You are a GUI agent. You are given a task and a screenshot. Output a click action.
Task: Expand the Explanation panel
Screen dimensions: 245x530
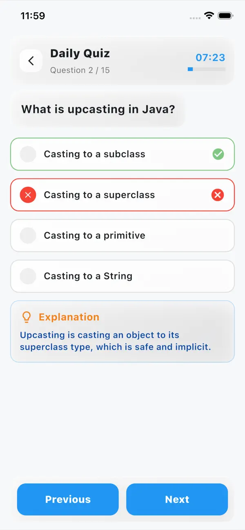pyautogui.click(x=122, y=331)
